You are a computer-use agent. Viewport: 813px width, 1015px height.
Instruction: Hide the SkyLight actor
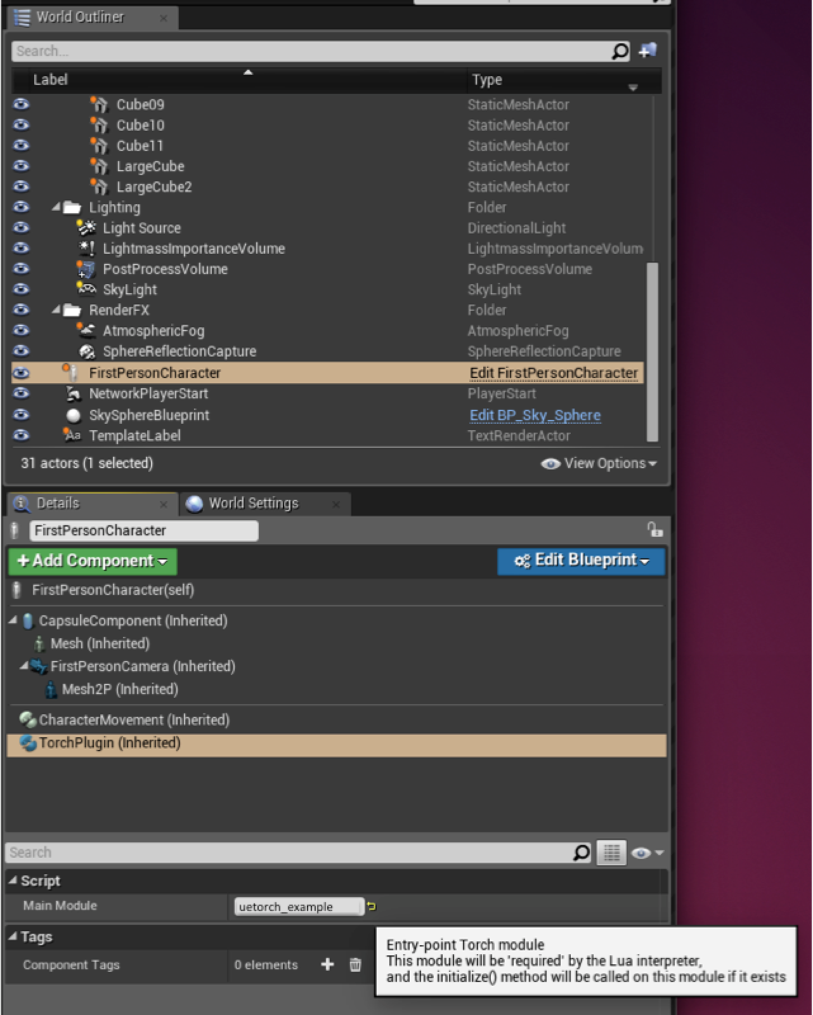(x=21, y=289)
